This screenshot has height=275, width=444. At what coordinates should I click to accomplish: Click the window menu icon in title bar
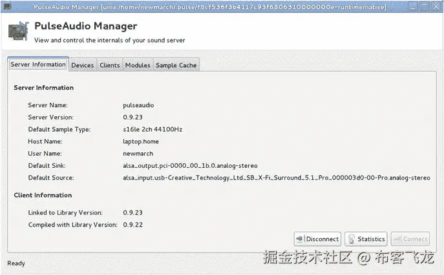(x=8, y=6)
